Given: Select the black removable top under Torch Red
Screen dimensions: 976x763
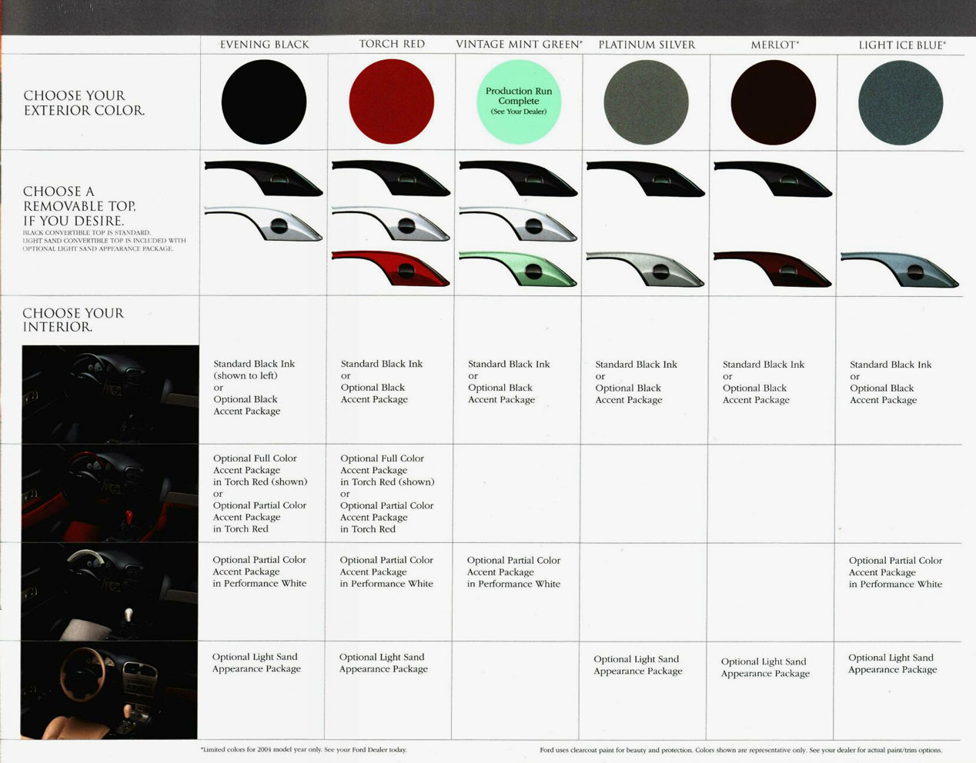Looking at the screenshot, I should click(391, 178).
